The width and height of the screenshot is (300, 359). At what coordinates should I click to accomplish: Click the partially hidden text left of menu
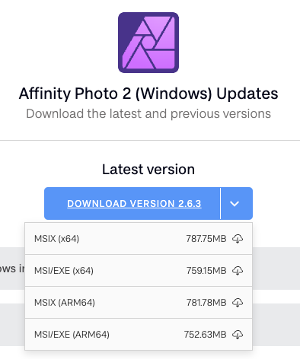pos(12,268)
